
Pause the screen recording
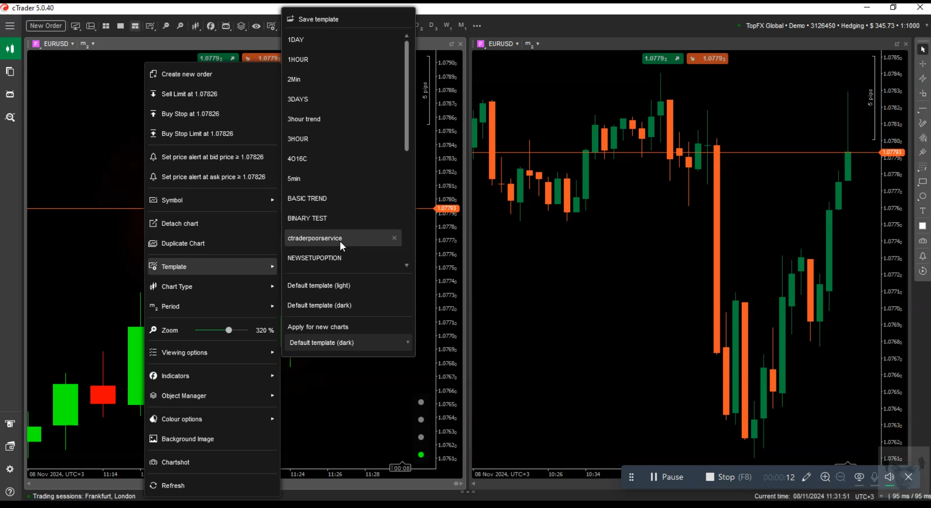666,477
